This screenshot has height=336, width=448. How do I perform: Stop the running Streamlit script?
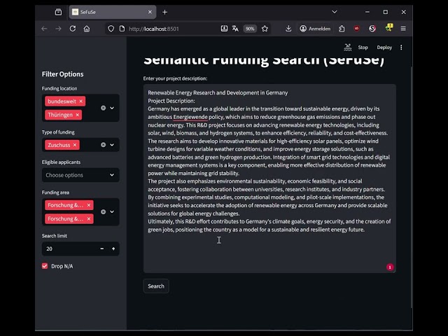363,48
